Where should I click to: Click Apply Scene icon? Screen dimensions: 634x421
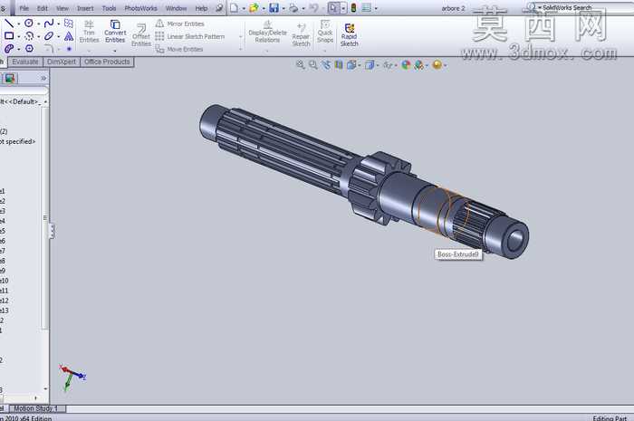(418, 64)
